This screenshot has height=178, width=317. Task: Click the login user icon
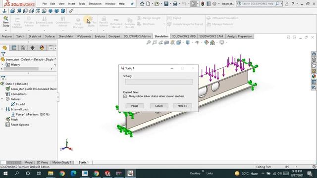pyautogui.click(x=287, y=3)
